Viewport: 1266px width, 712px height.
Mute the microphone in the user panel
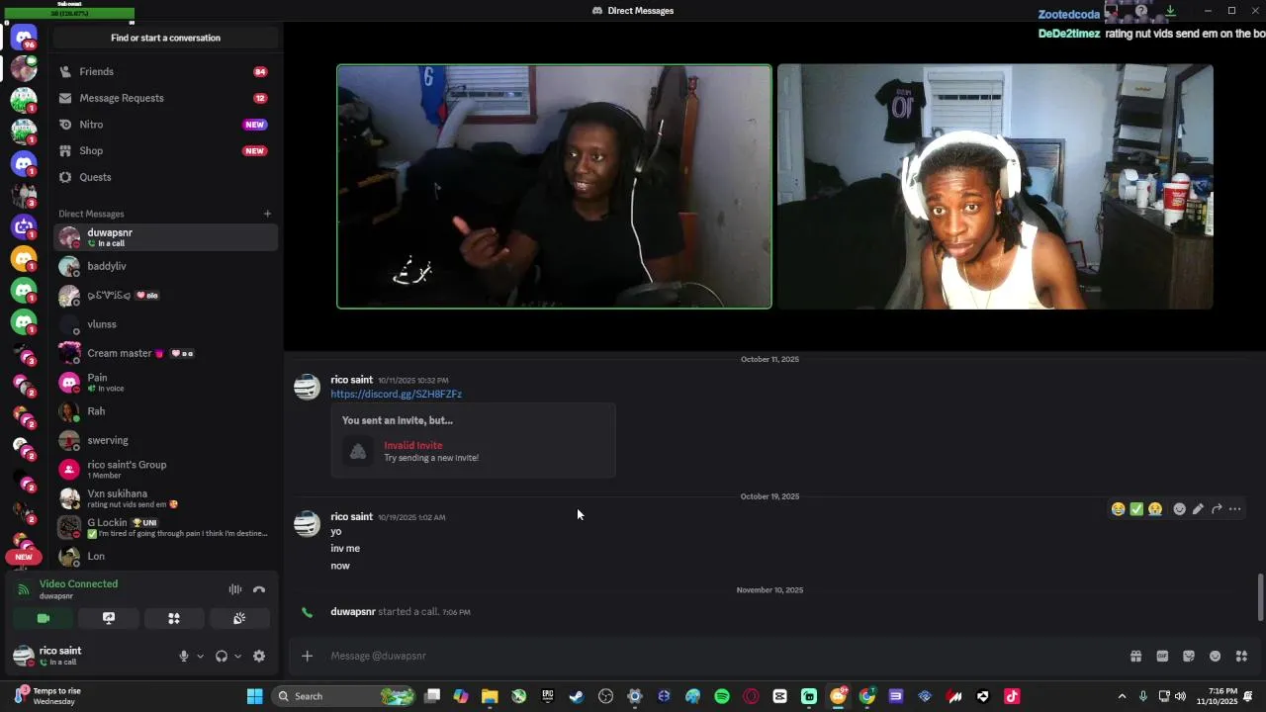click(x=183, y=656)
